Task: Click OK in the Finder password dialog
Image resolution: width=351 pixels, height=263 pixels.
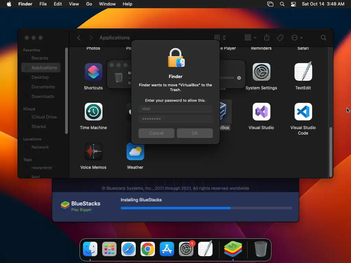Action: tap(195, 133)
